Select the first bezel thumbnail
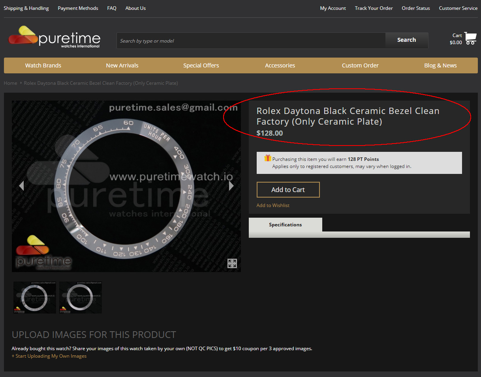 (x=35, y=297)
